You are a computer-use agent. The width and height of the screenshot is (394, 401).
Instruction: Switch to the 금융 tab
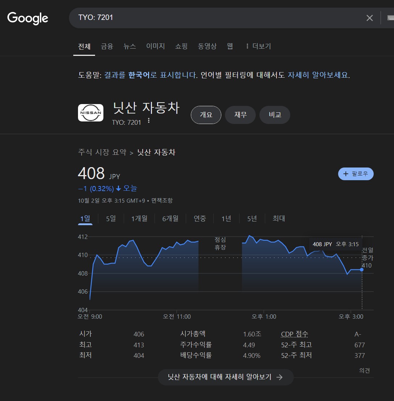point(107,46)
